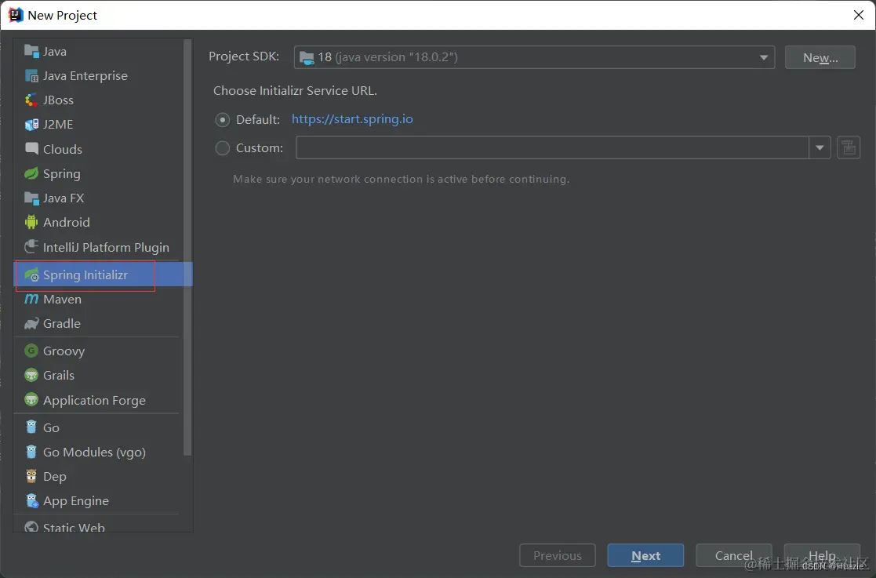This screenshot has width=876, height=578.
Task: Select Go Modules (vgo) label
Action: [94, 453]
